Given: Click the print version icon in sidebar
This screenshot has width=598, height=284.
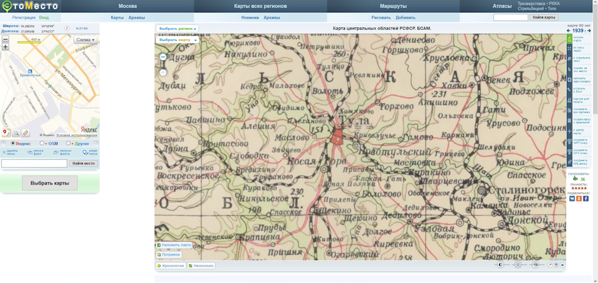Looking at the screenshot, I should [569, 100].
